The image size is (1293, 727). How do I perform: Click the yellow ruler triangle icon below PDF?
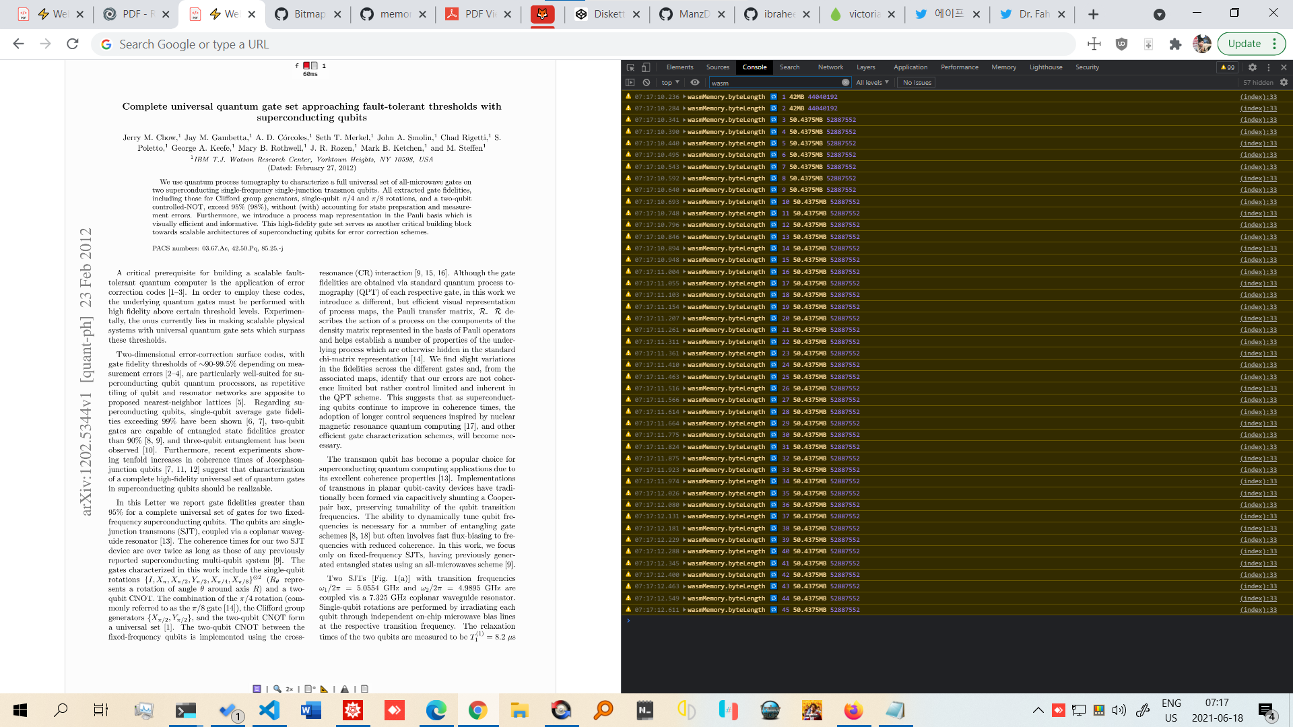(x=324, y=689)
